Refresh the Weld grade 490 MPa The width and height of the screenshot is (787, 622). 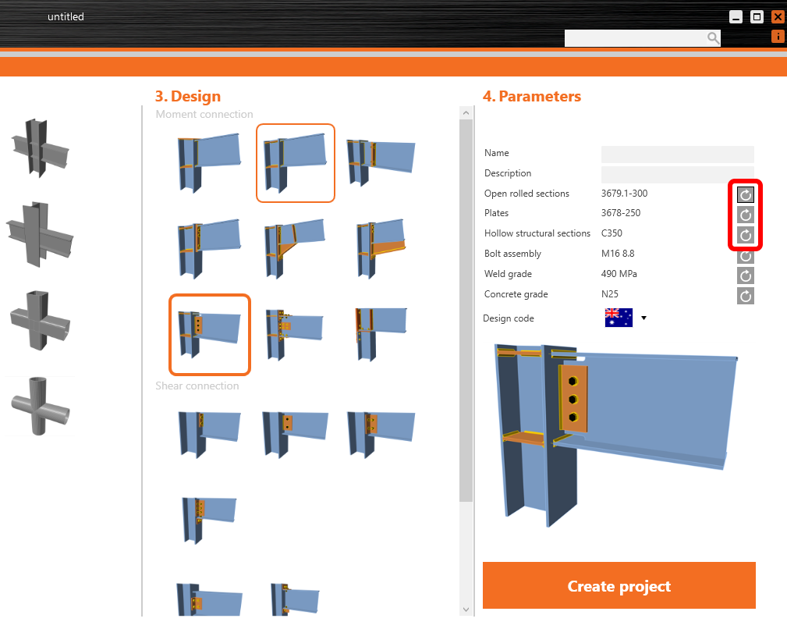745,275
